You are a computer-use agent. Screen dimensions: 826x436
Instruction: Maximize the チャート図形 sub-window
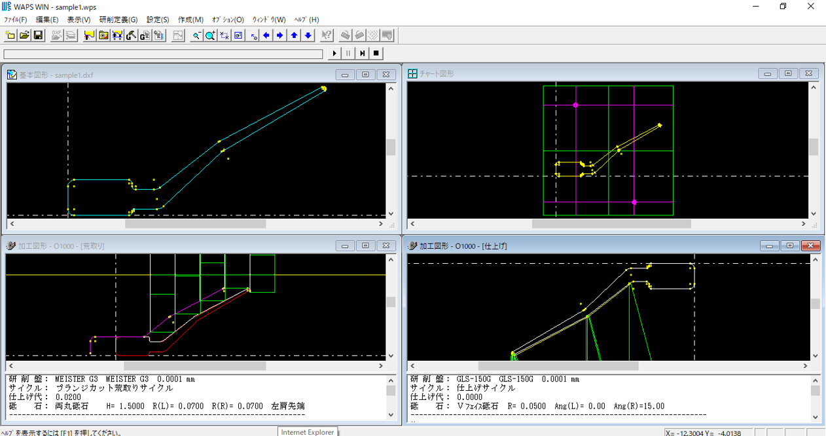[788, 74]
